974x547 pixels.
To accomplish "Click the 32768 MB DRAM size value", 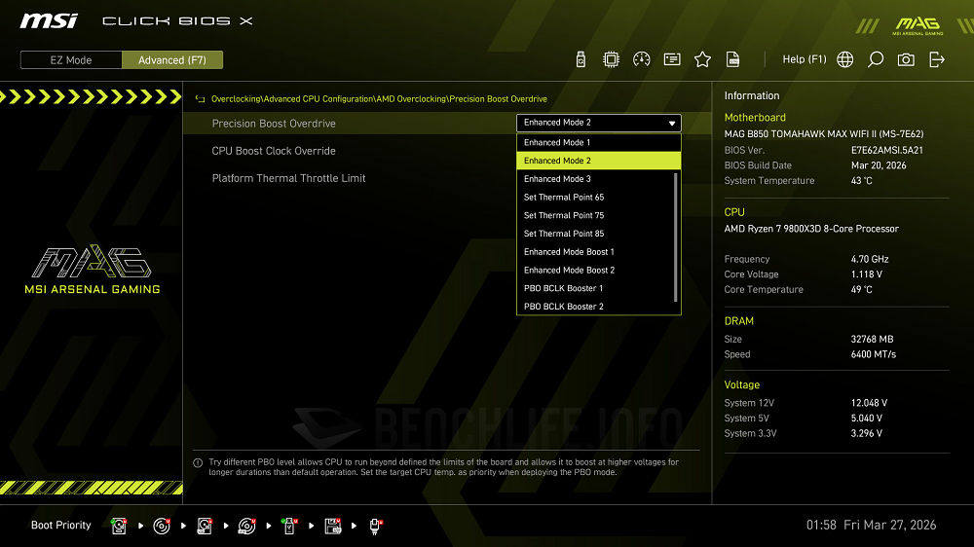I will coord(872,339).
